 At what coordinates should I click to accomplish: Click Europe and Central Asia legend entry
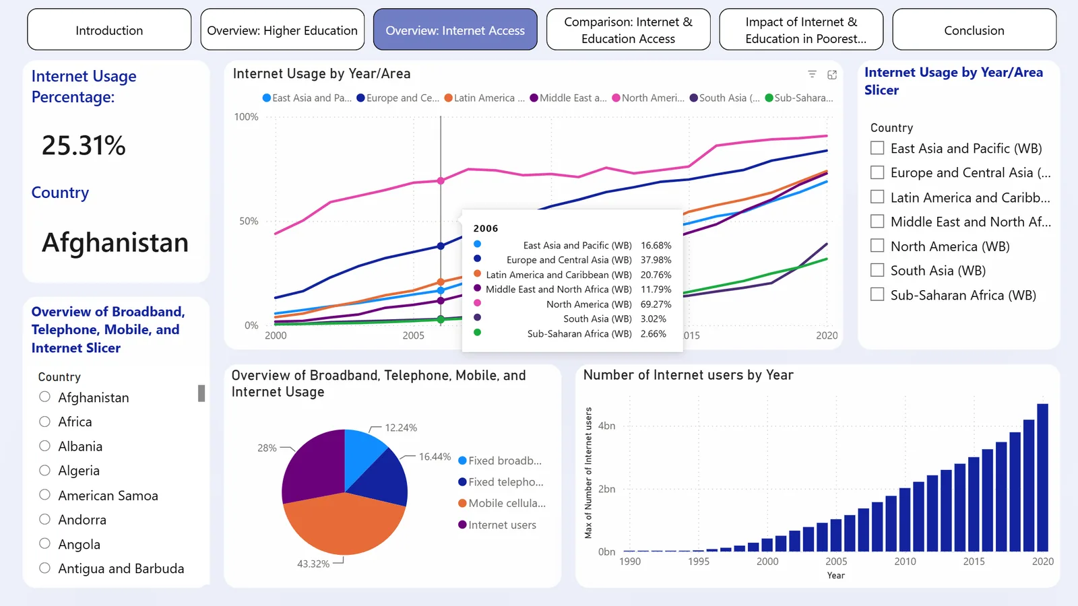coord(398,98)
